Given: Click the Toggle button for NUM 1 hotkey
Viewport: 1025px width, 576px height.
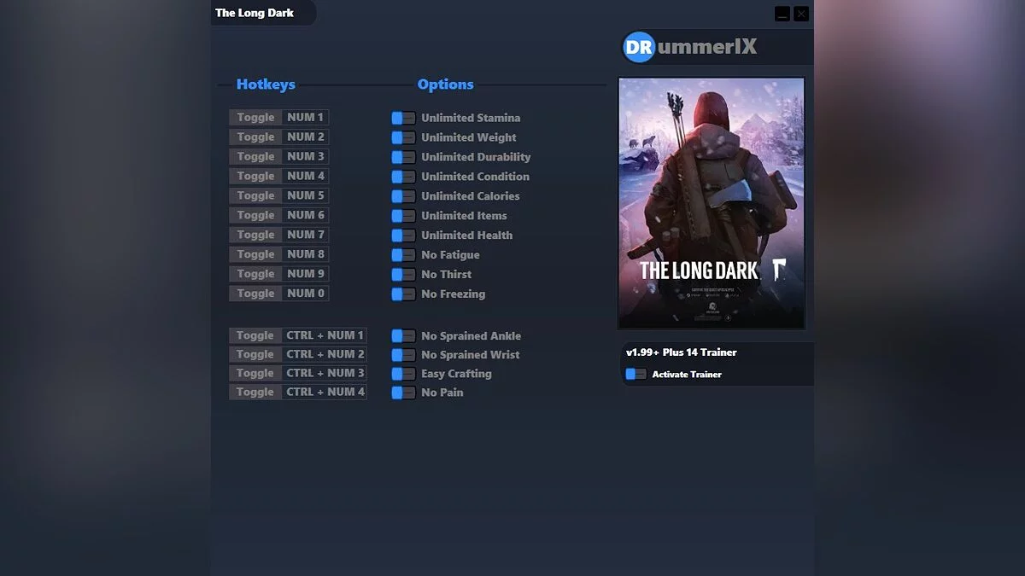Looking at the screenshot, I should click(x=254, y=117).
